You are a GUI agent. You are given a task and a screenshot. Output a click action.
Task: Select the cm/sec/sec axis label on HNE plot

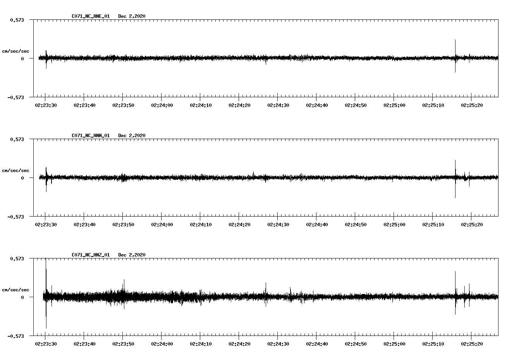[x=16, y=51]
